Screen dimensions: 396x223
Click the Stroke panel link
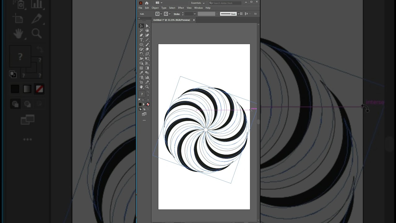[x=177, y=14]
